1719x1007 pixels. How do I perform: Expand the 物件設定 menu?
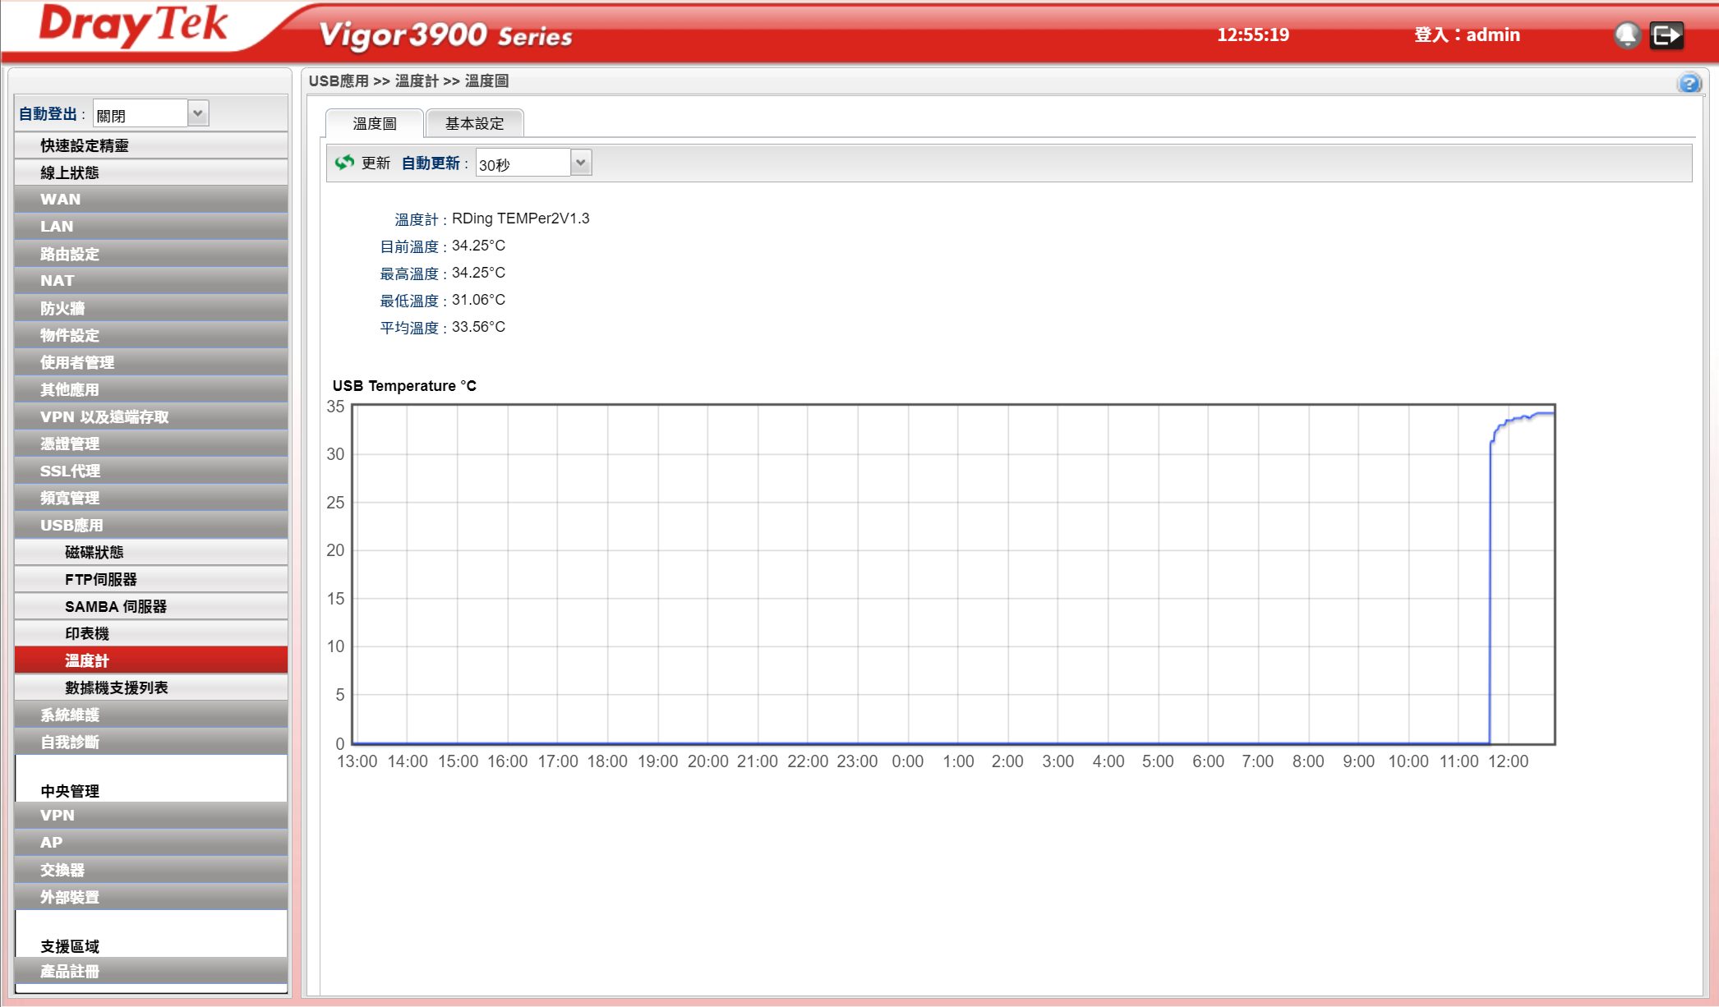(151, 335)
